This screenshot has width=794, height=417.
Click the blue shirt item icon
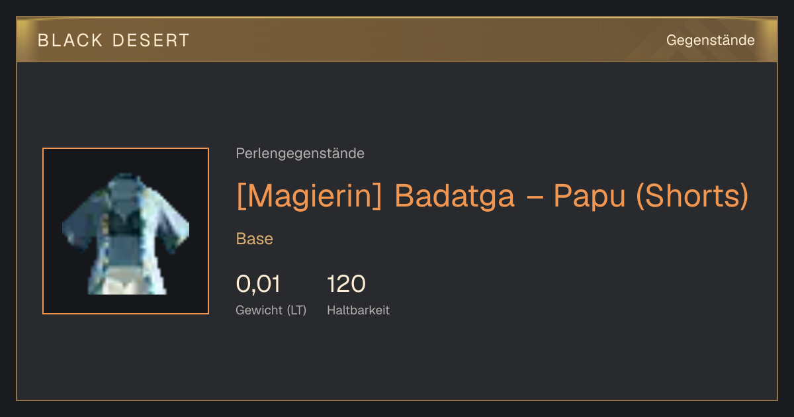point(126,231)
